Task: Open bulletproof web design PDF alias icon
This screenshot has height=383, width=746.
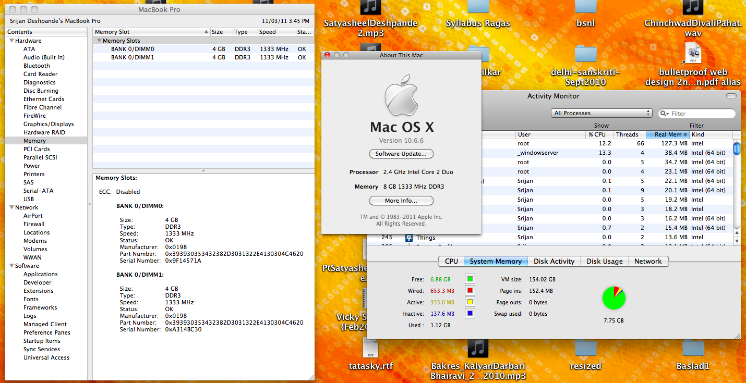Action: pyautogui.click(x=693, y=54)
